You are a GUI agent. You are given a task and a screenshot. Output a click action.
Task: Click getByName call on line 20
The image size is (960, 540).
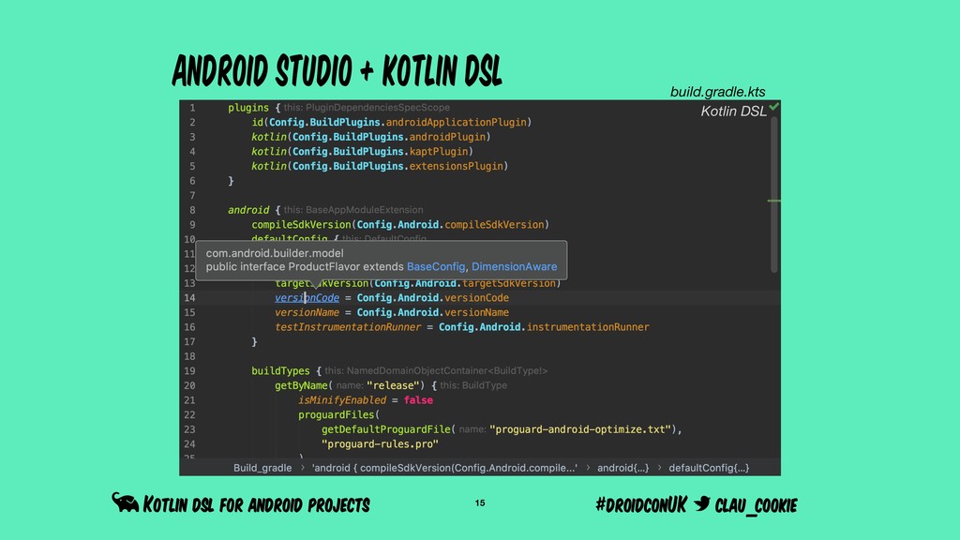point(301,385)
